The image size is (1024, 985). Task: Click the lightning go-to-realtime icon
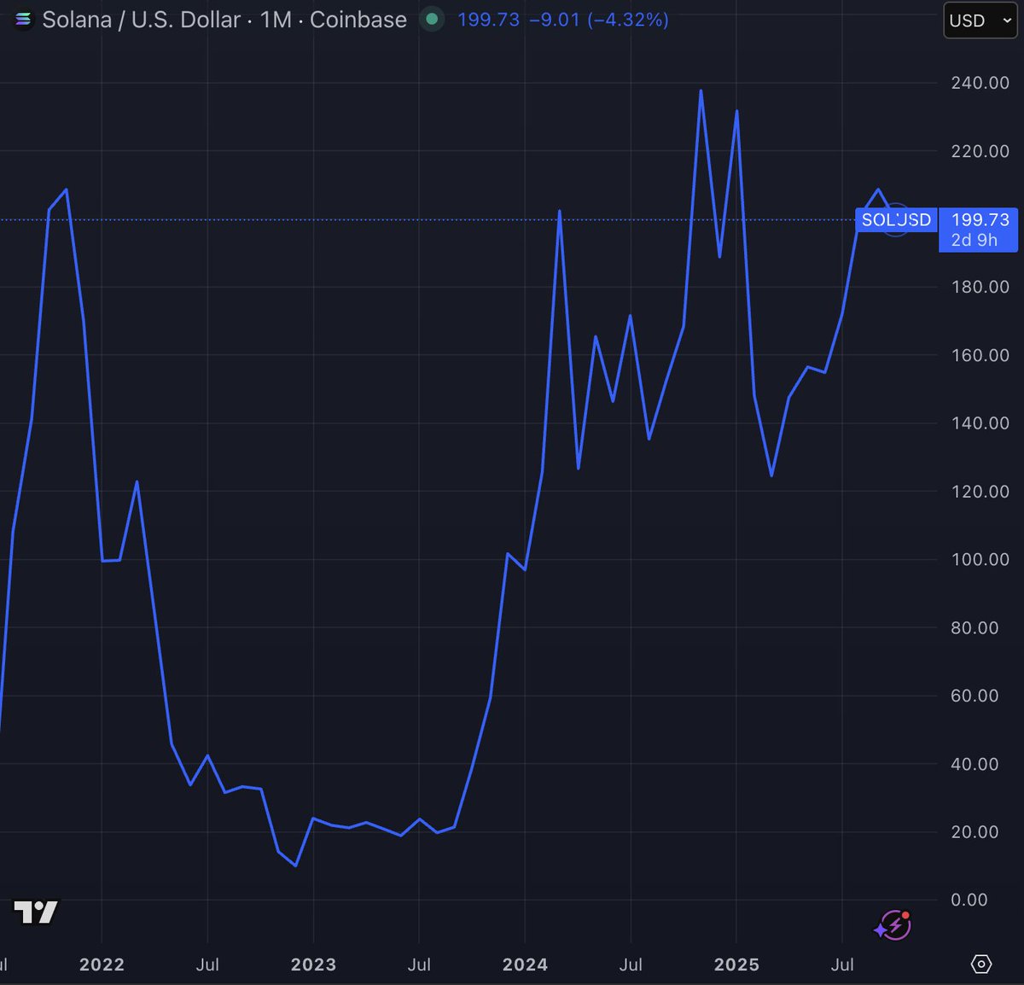(893, 925)
